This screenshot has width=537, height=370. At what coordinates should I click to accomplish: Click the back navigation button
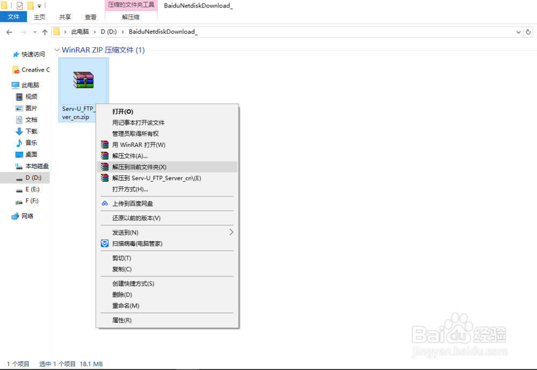click(x=9, y=32)
